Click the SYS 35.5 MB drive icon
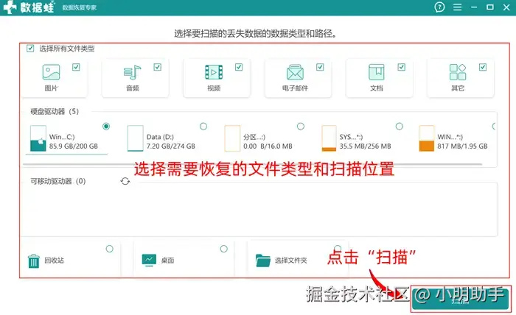The image size is (516, 315). [329, 138]
